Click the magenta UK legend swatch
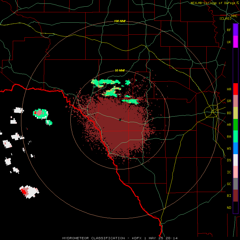The image size is (240, 240). point(235,42)
